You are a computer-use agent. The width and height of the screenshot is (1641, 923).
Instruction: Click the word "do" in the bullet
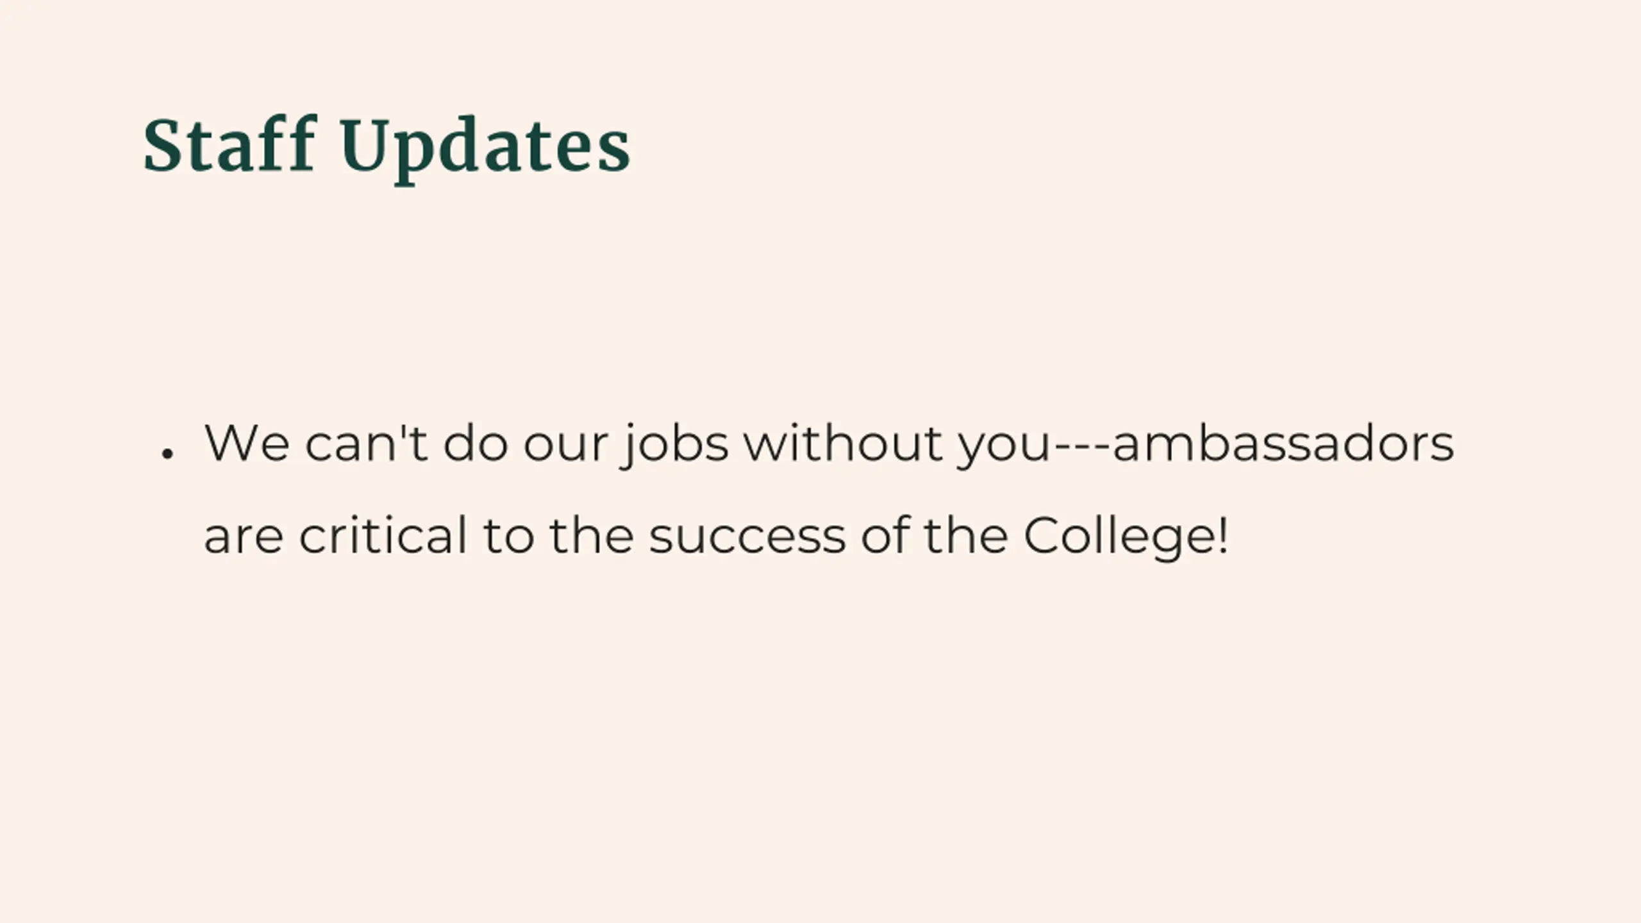point(476,442)
